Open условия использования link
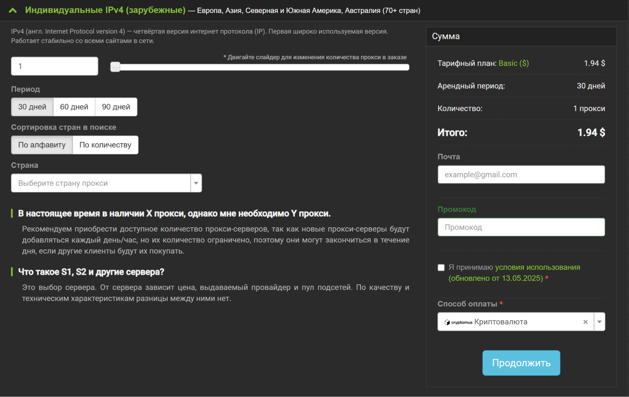Viewport: 629px width, 397px height. click(537, 267)
